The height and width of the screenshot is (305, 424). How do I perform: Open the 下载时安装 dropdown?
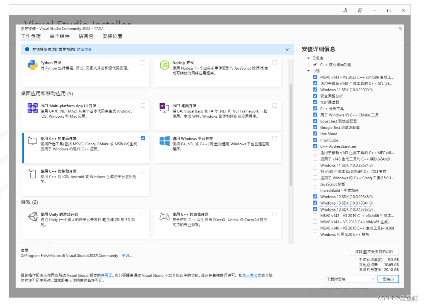point(350,279)
